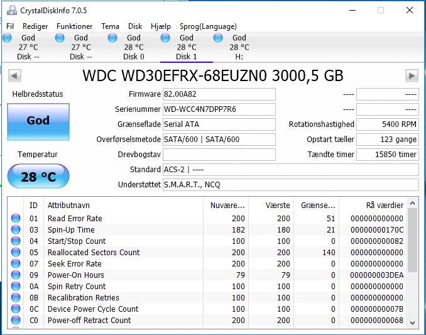The height and width of the screenshot is (335, 426).
Task: Click the God health status button
Action: (38, 122)
